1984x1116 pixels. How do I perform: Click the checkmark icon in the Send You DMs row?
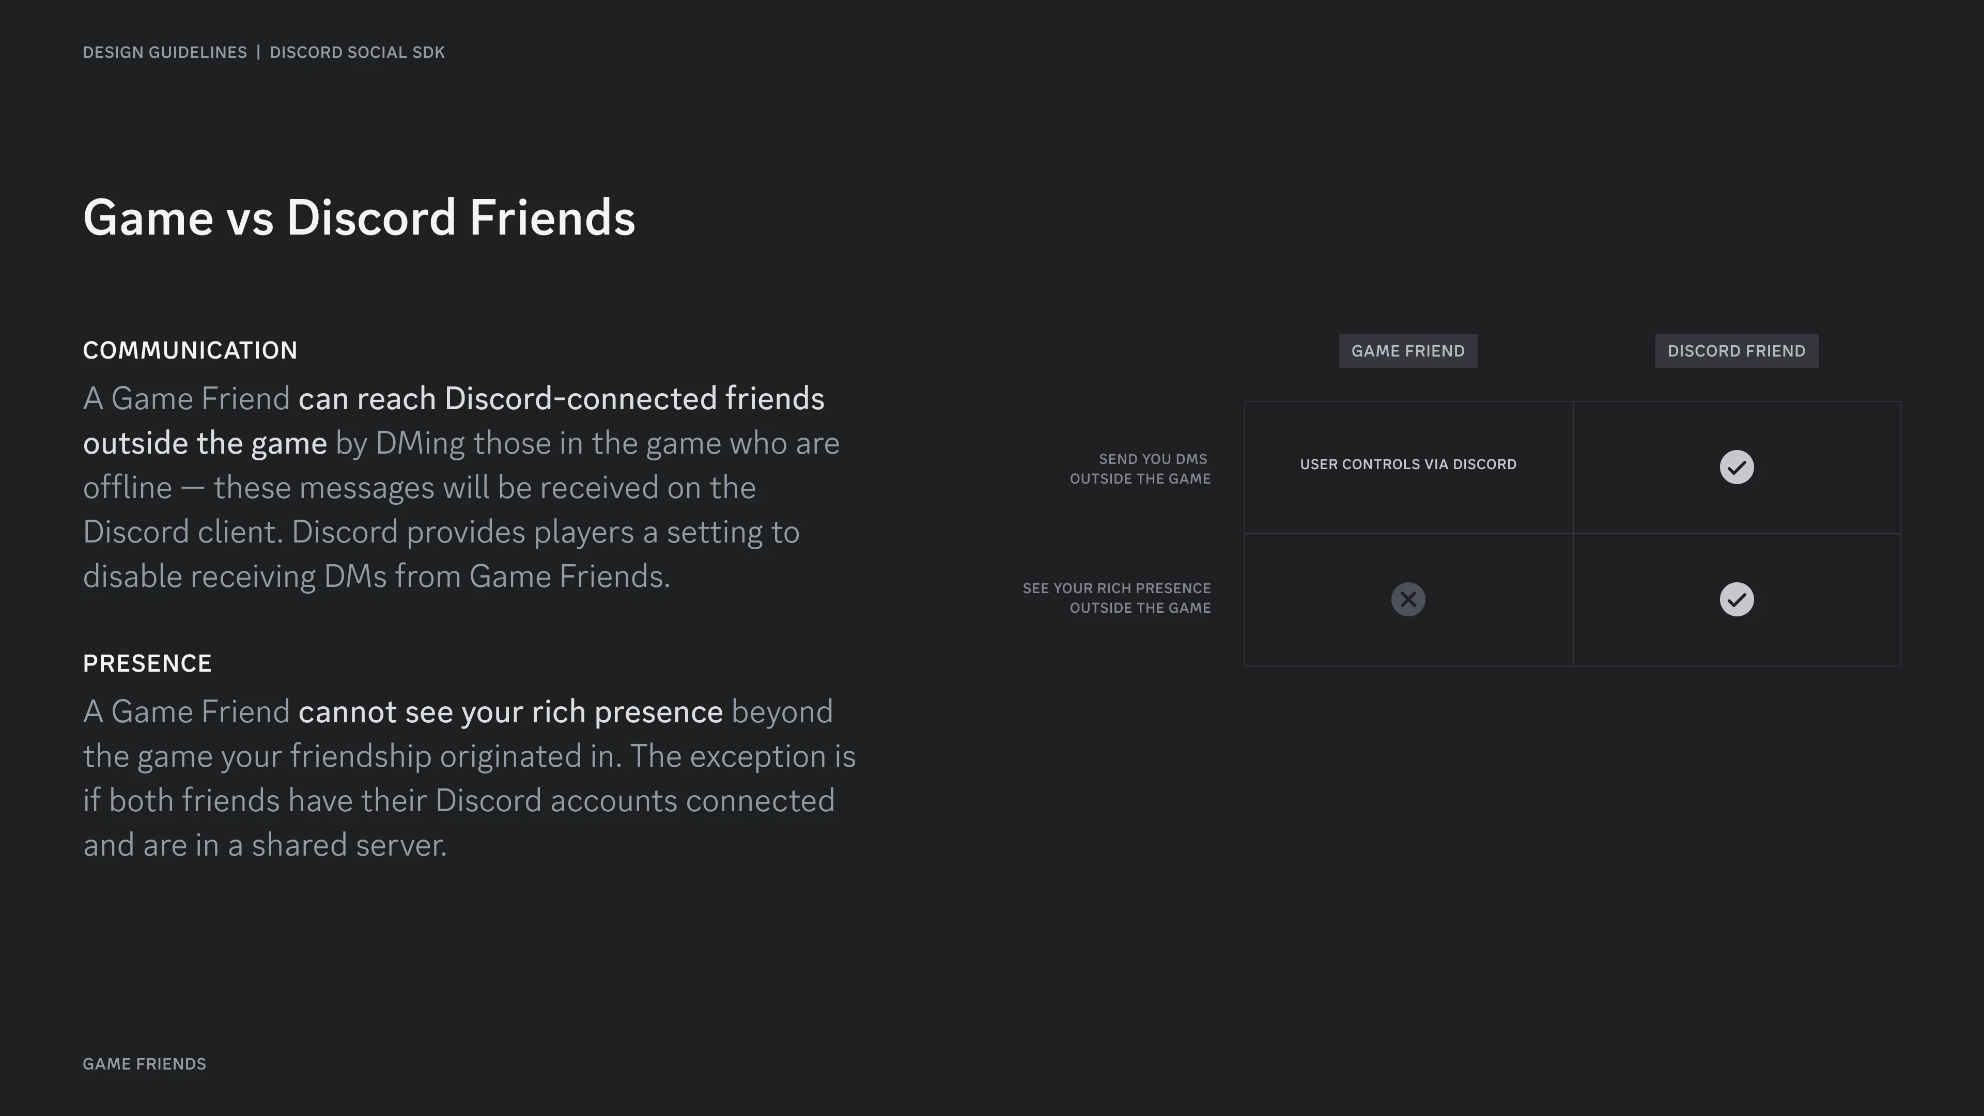coord(1736,467)
